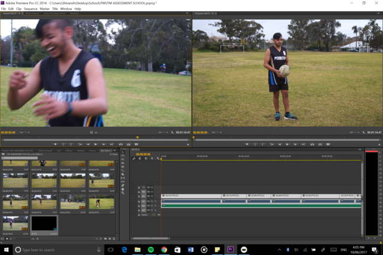Mute track A1
Viewport: 383px width, 255px height.
coord(151,201)
